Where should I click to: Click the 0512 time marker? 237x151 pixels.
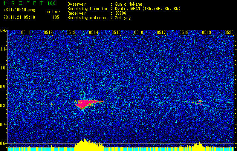tap(48, 32)
